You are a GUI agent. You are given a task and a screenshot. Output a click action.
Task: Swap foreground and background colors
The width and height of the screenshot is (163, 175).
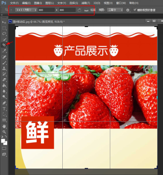coord(6,136)
